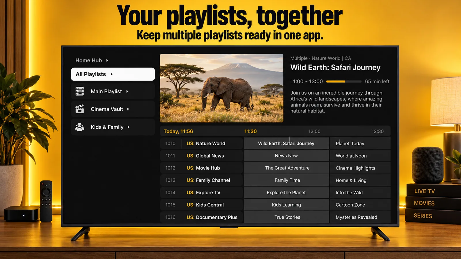Select the Cinema Highlights program
Viewport: 461px width, 259px height.
point(360,168)
